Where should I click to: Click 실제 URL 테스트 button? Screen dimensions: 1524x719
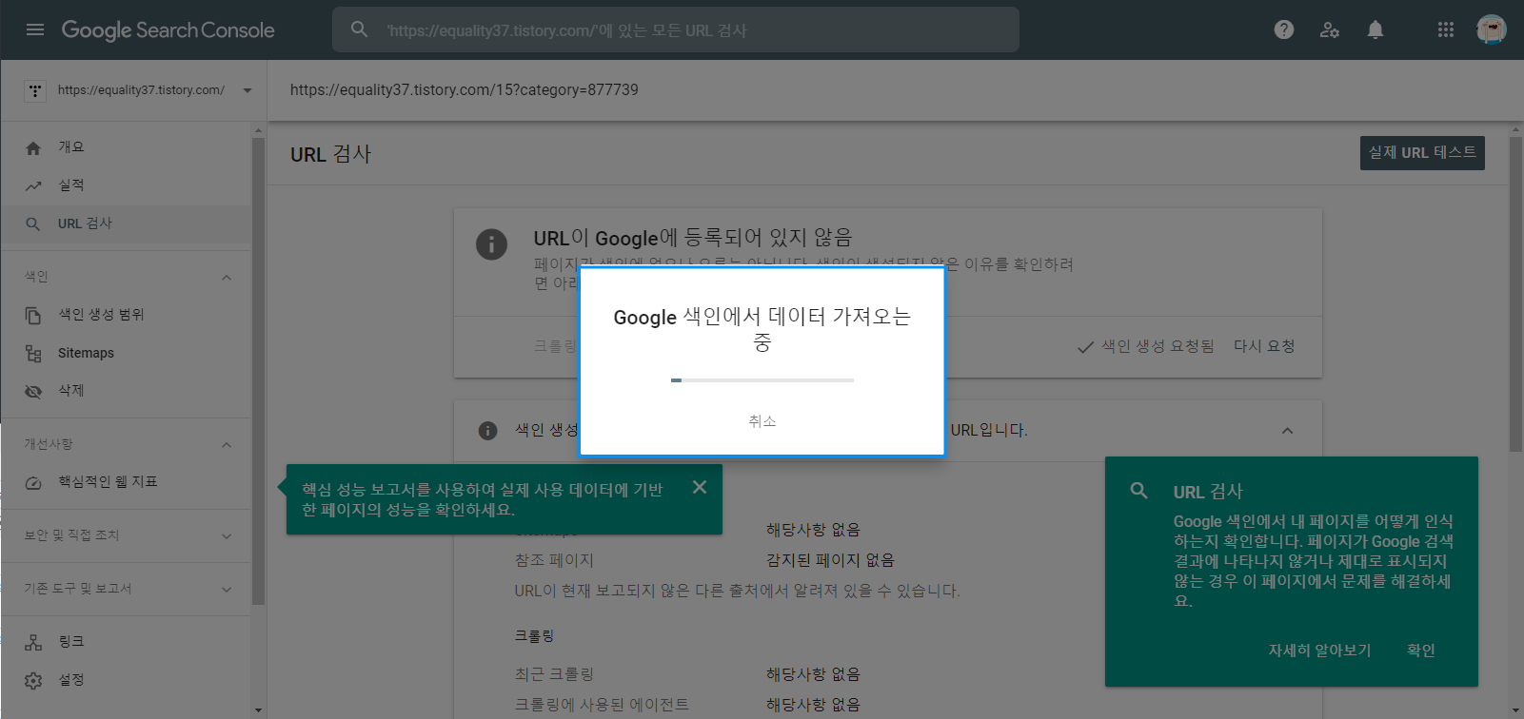(1422, 153)
